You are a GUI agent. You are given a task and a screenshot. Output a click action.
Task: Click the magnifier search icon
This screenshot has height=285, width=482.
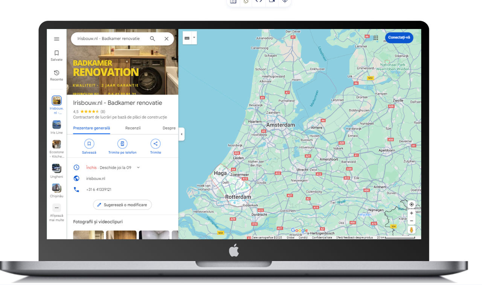(x=153, y=39)
